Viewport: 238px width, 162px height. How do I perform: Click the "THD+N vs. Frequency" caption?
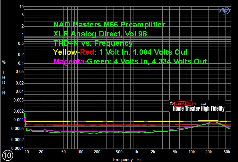click(x=93, y=43)
